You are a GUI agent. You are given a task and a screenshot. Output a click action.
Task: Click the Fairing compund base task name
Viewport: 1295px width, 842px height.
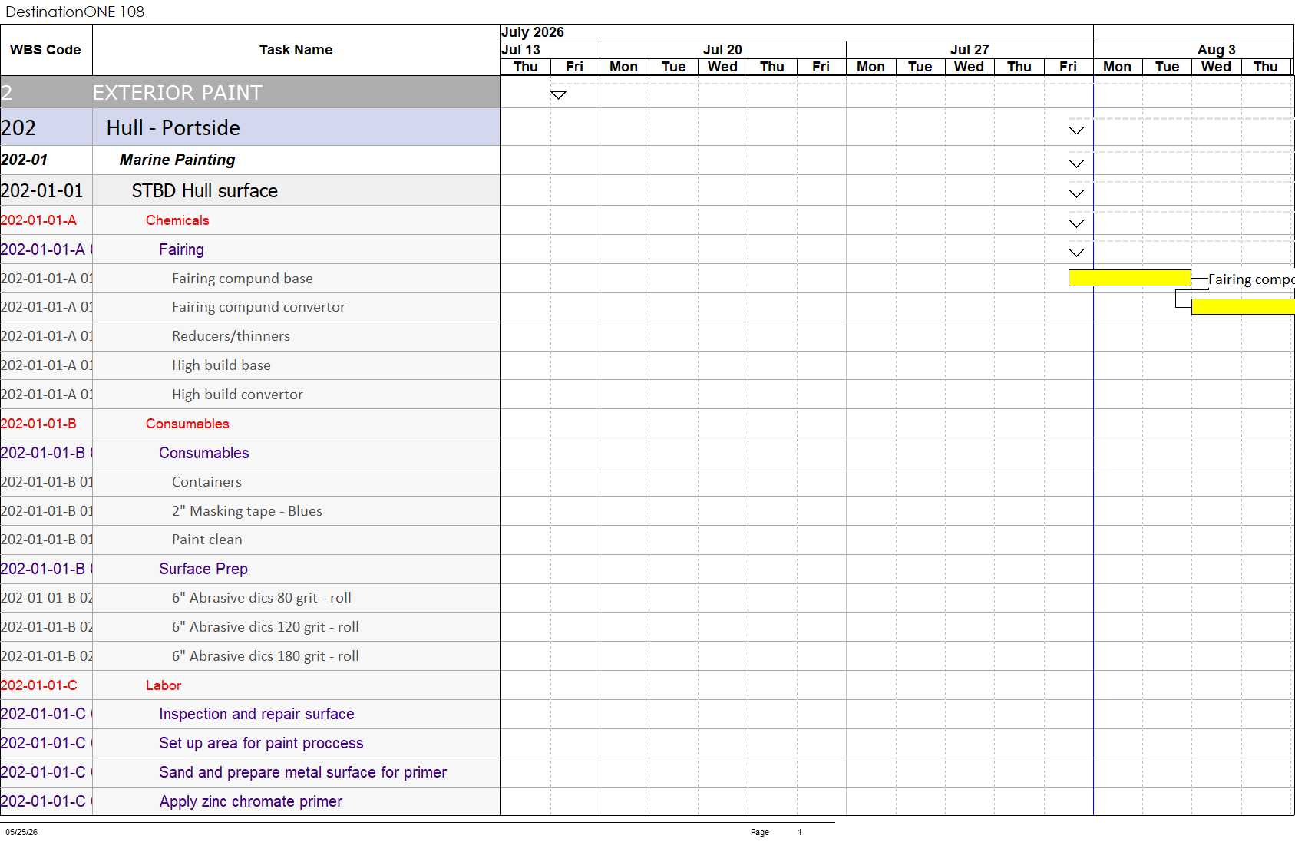243,279
